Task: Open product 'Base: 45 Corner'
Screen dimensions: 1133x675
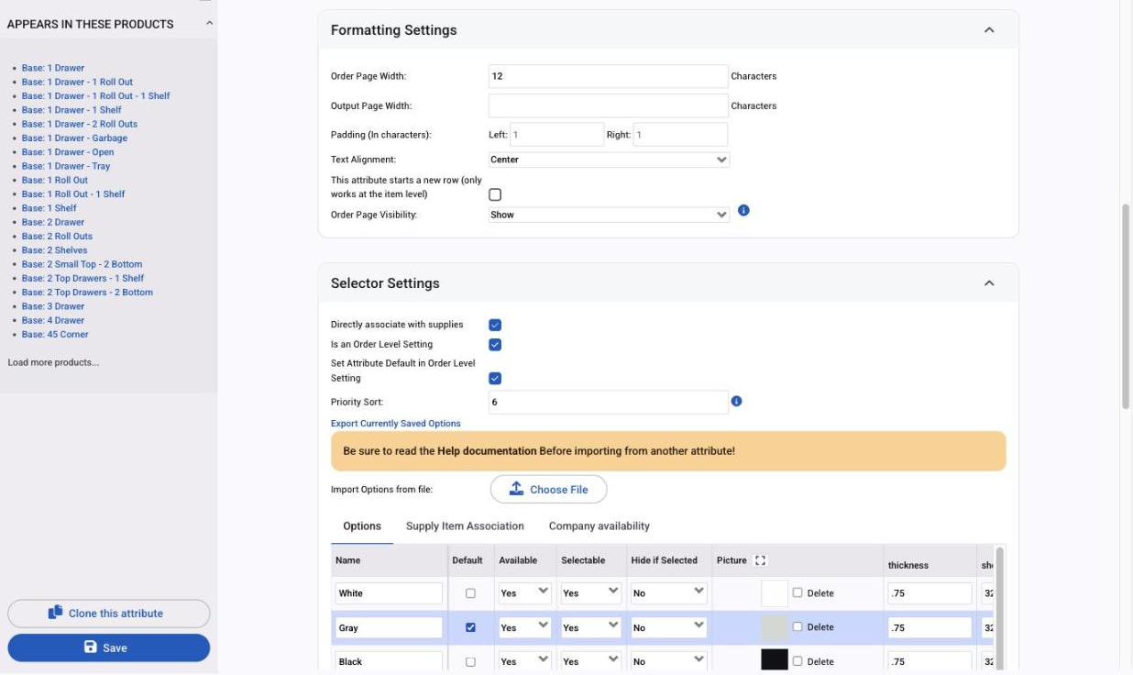Action: coord(55,334)
